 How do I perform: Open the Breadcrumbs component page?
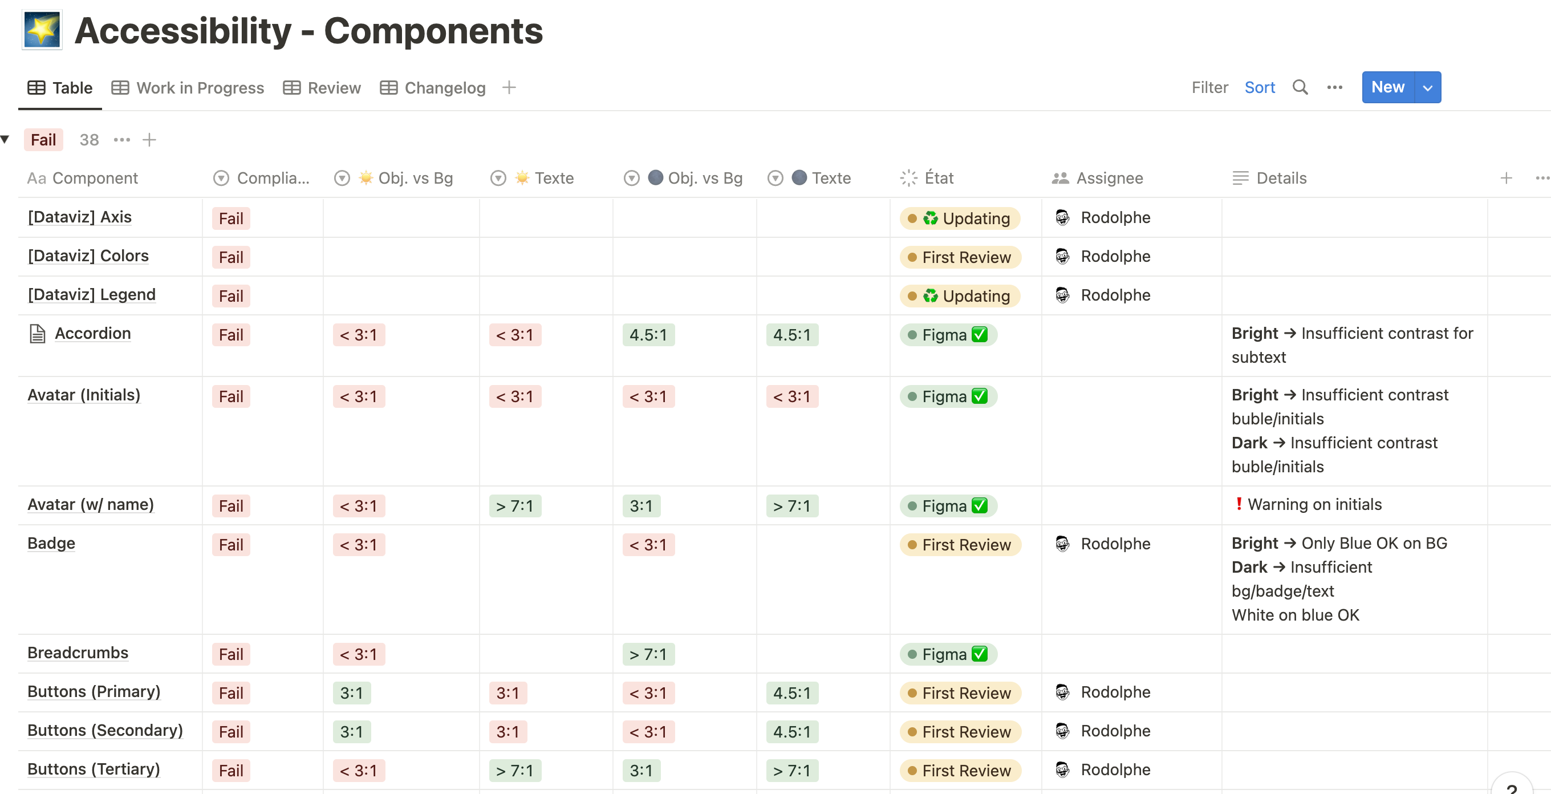coord(78,653)
